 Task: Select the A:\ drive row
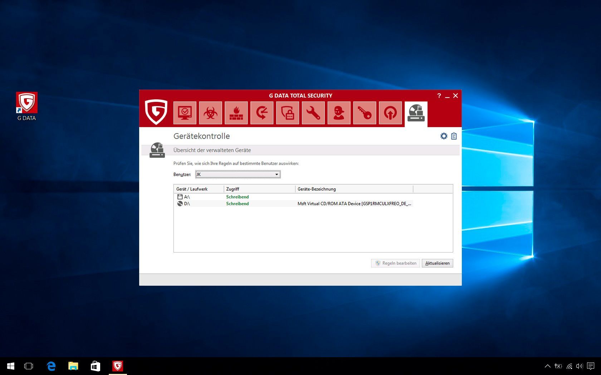pyautogui.click(x=293, y=197)
